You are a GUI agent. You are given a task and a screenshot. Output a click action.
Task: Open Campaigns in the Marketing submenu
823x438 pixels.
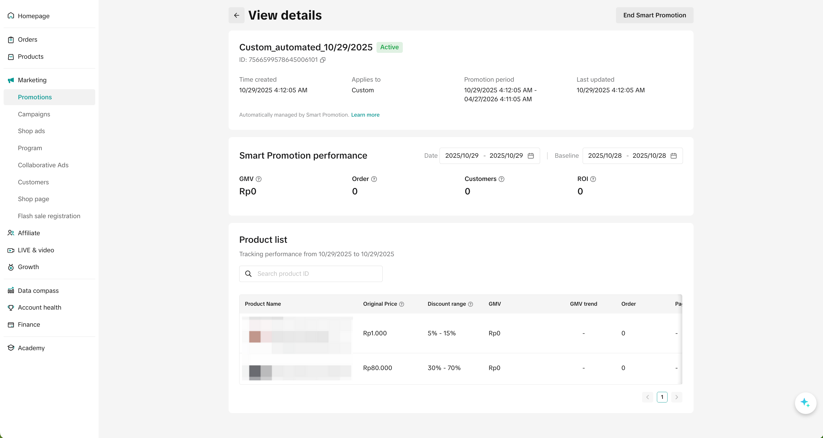coord(34,114)
